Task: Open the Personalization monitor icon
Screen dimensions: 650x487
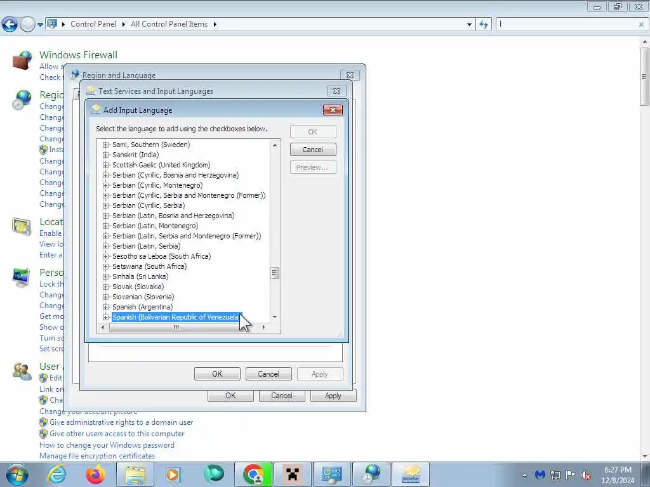Action: pyautogui.click(x=22, y=278)
